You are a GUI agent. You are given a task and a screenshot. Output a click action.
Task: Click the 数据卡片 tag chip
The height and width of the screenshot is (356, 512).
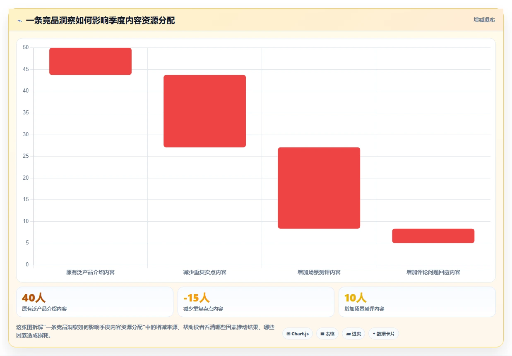point(384,334)
